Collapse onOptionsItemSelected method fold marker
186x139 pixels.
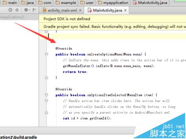click(x=46, y=95)
